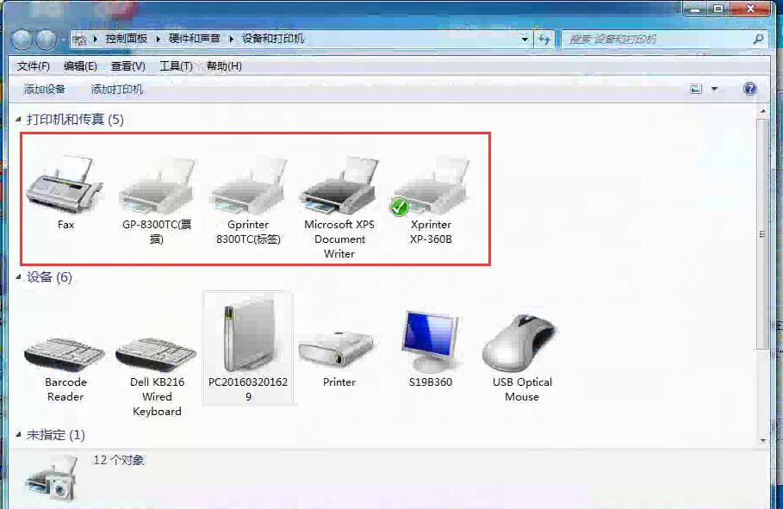The width and height of the screenshot is (783, 509).
Task: Click the details pane devices thumbnail
Action: pyautogui.click(x=53, y=479)
